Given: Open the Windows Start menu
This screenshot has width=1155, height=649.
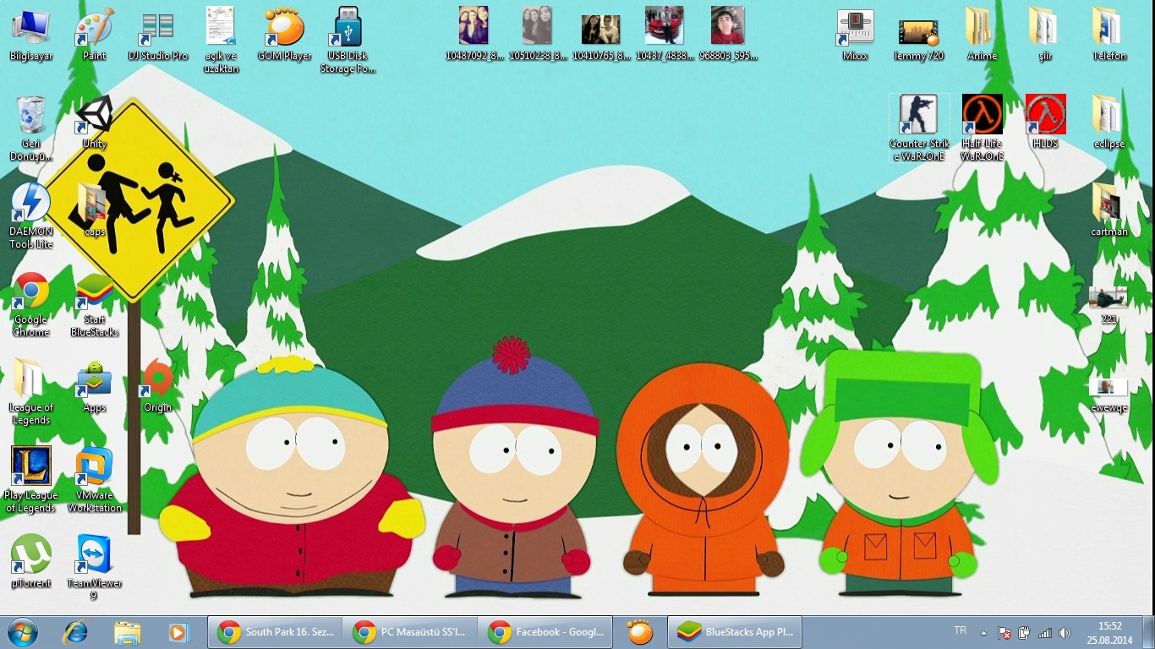Looking at the screenshot, I should [x=23, y=631].
